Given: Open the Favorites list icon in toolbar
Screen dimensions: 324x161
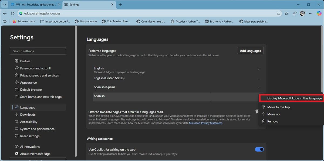Looking at the screenshot, I should coord(286,13).
